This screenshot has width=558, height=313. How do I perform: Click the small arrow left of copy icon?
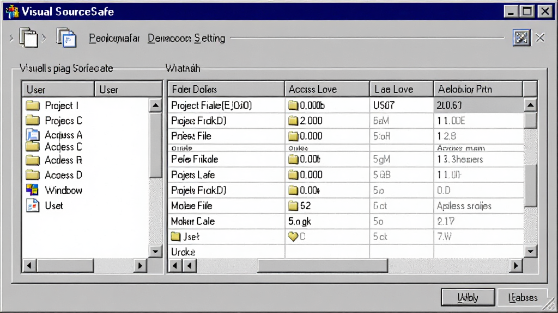click(11, 37)
